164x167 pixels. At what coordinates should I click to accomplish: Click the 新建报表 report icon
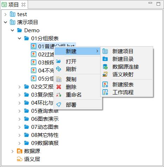105,84
